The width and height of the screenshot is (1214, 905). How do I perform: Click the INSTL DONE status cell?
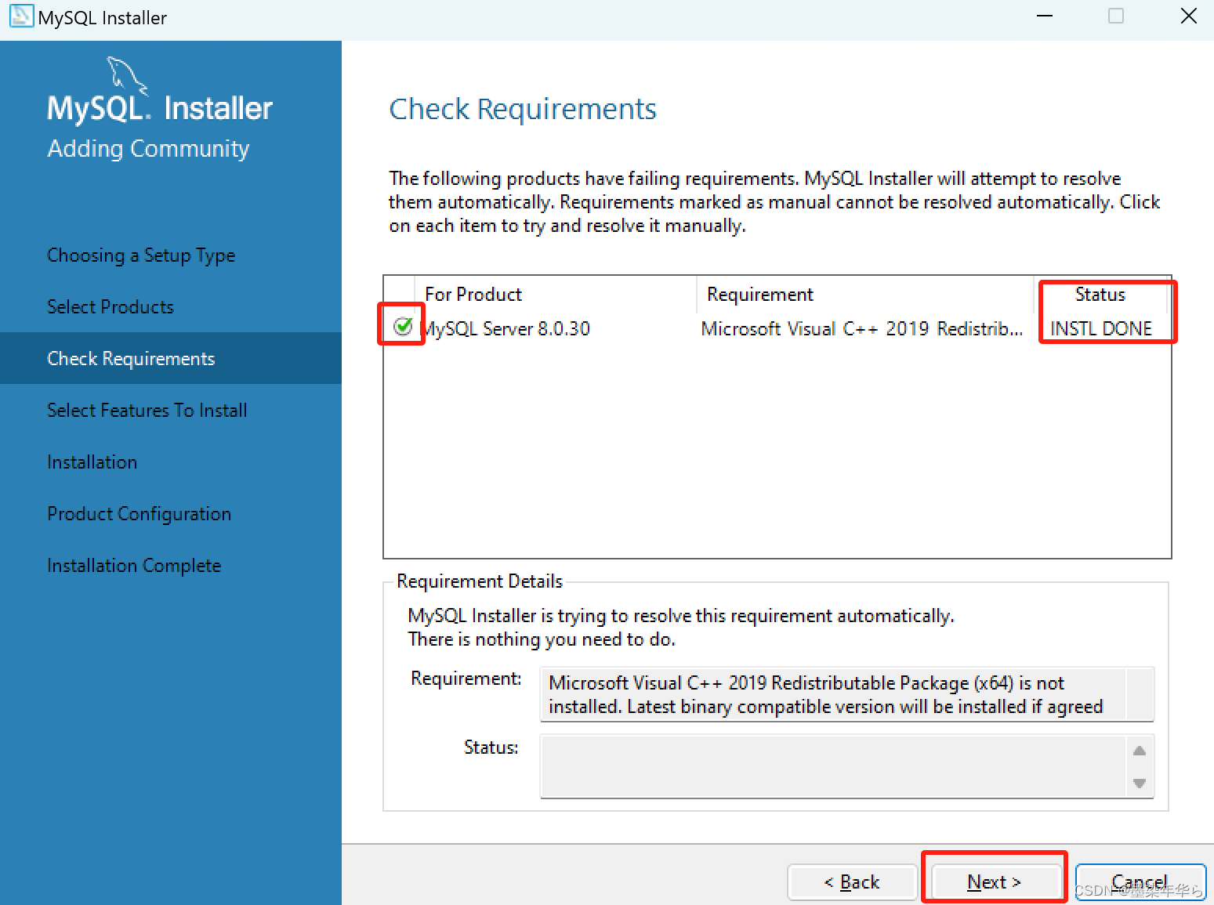(1101, 328)
